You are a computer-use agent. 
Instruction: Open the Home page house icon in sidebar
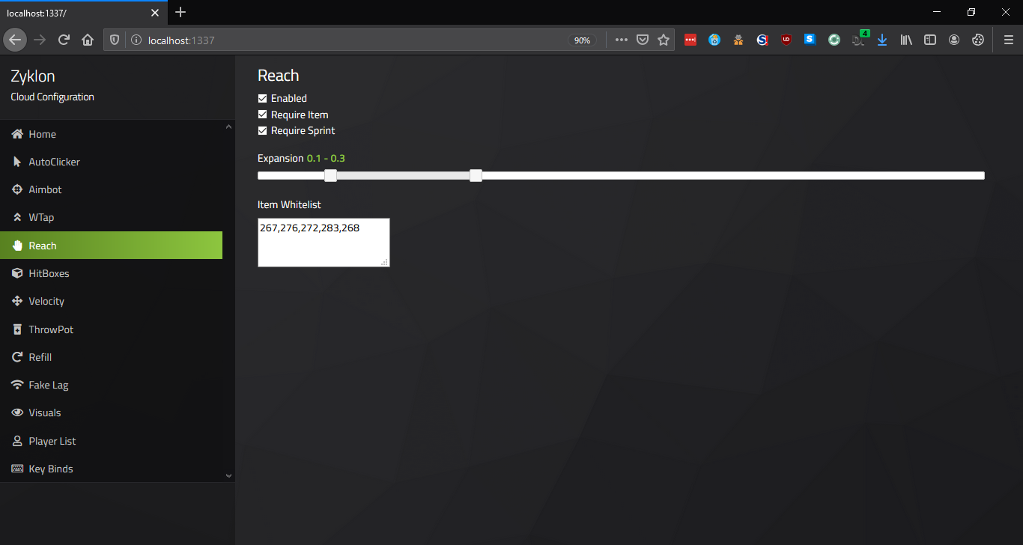pyautogui.click(x=17, y=134)
